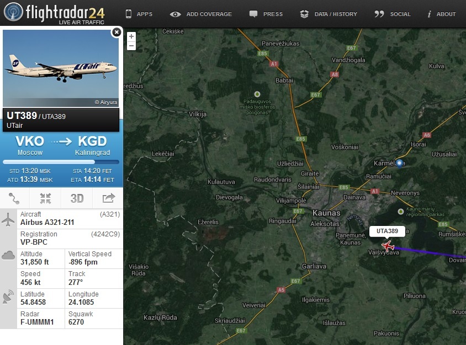Click the follow aircraft arrows icon
This screenshot has width=466, height=345.
click(x=45, y=198)
